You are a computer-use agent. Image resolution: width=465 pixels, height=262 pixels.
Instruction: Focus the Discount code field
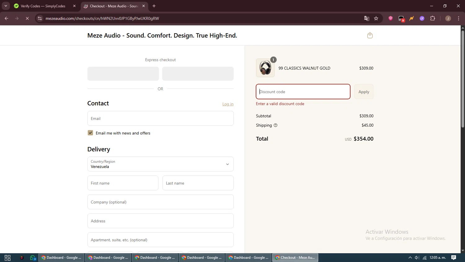click(x=303, y=92)
